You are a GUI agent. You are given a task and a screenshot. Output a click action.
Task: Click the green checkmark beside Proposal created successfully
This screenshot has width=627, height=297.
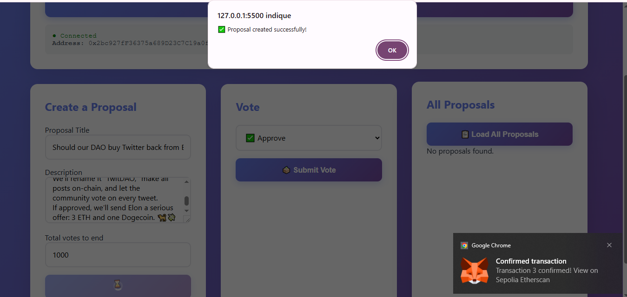221,29
